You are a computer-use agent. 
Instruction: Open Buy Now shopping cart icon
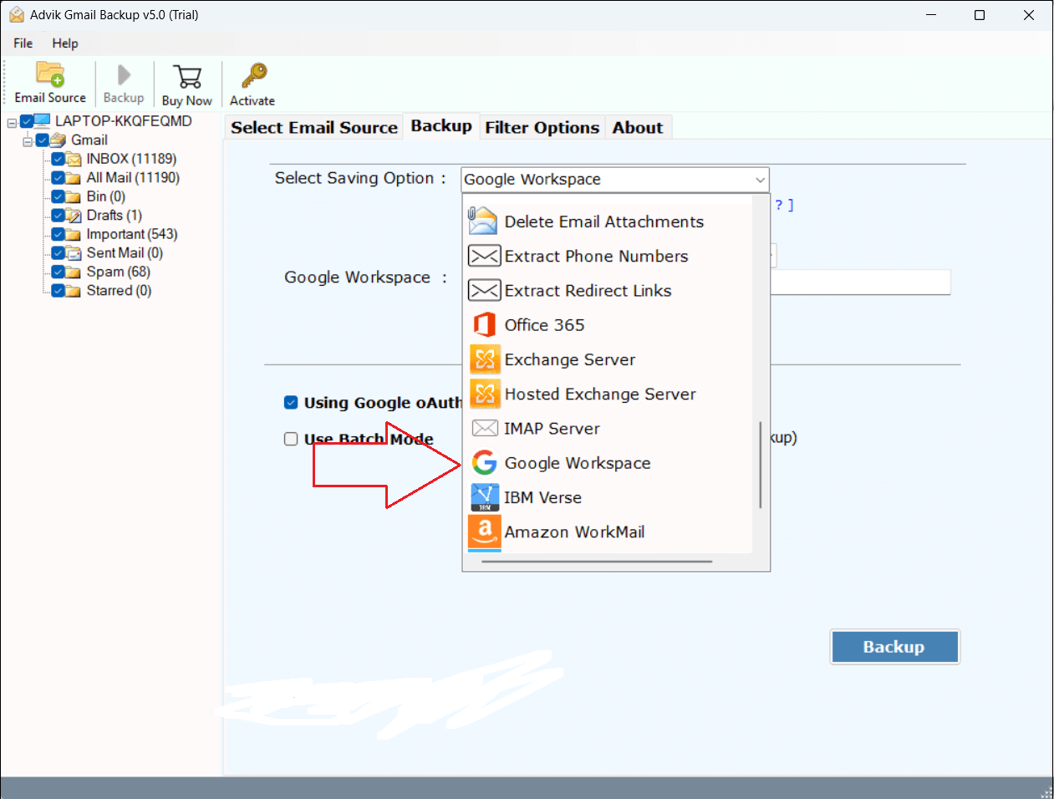click(187, 77)
